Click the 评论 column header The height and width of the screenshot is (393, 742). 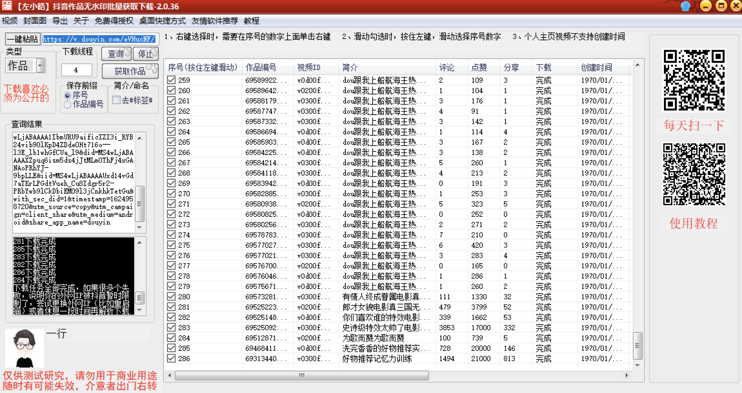pos(452,68)
